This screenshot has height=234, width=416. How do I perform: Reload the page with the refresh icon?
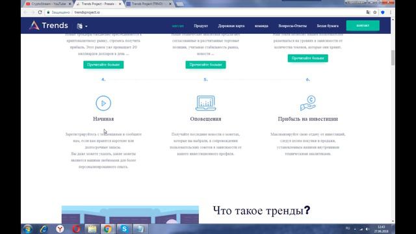[x=40, y=12]
